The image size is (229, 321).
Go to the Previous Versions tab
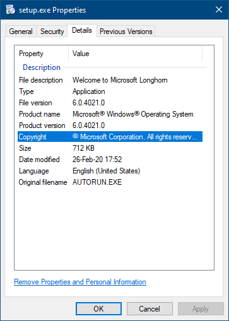tap(126, 32)
